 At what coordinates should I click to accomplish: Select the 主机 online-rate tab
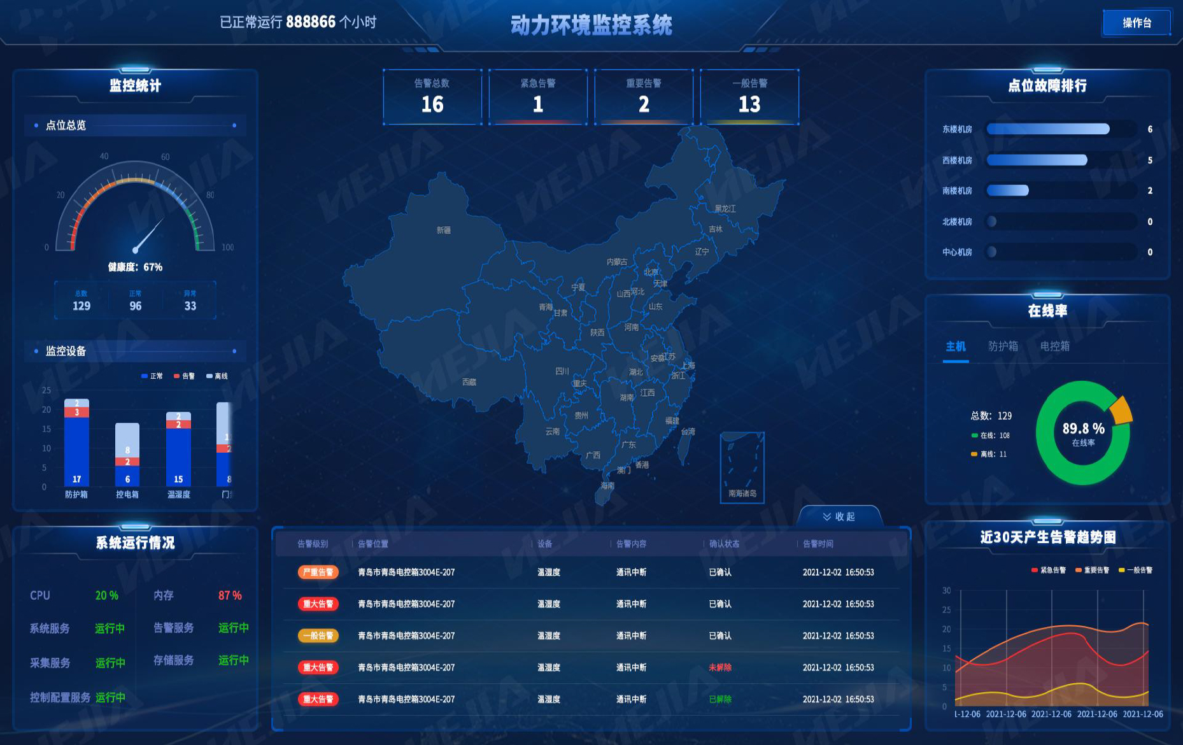[956, 346]
